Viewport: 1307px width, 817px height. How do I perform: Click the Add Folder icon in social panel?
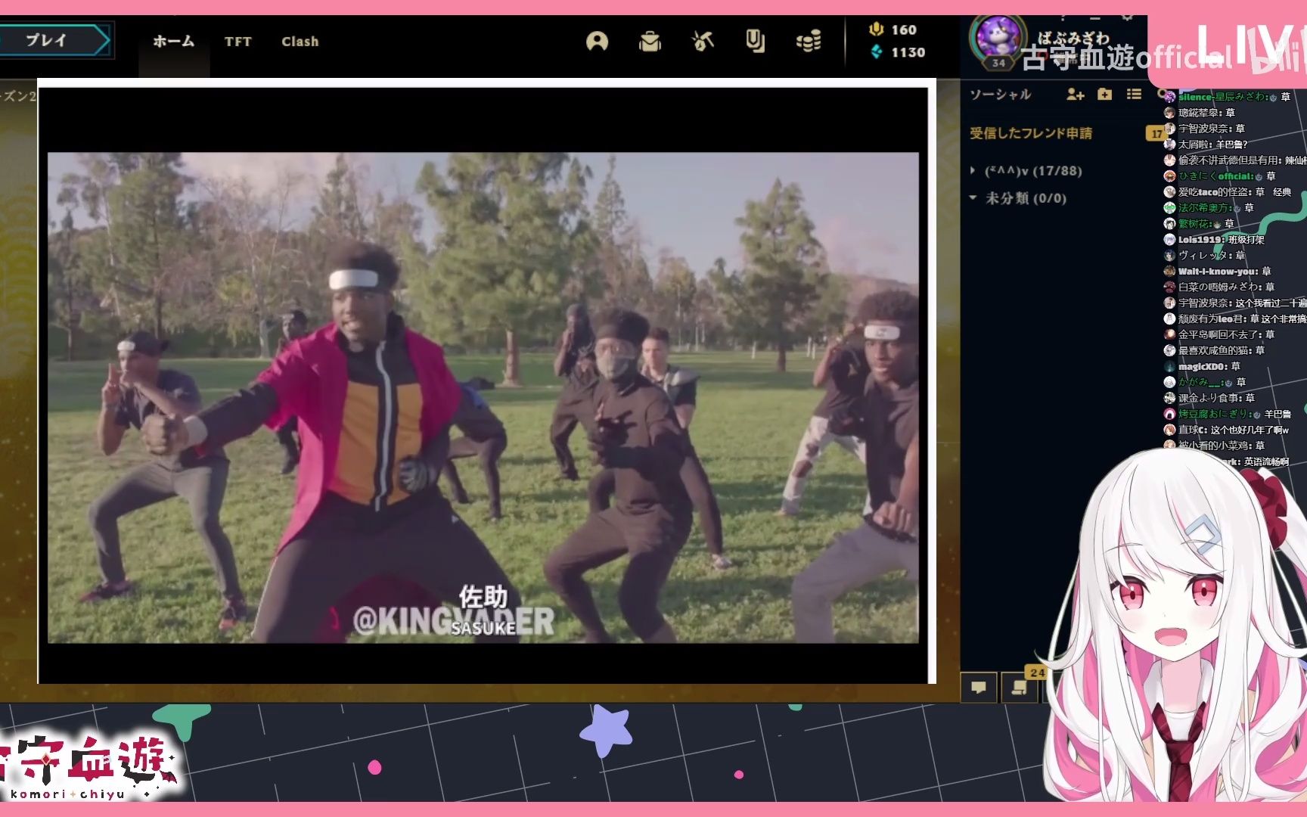click(1104, 95)
